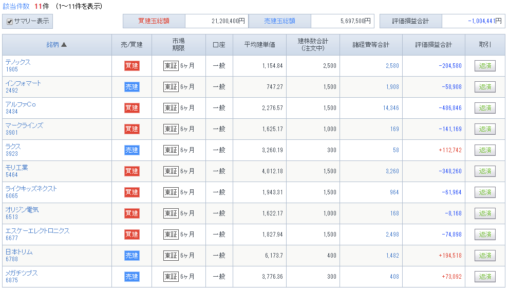Click 返済 button for ライクキッズネクスト
The height and width of the screenshot is (288, 509).
(485, 192)
